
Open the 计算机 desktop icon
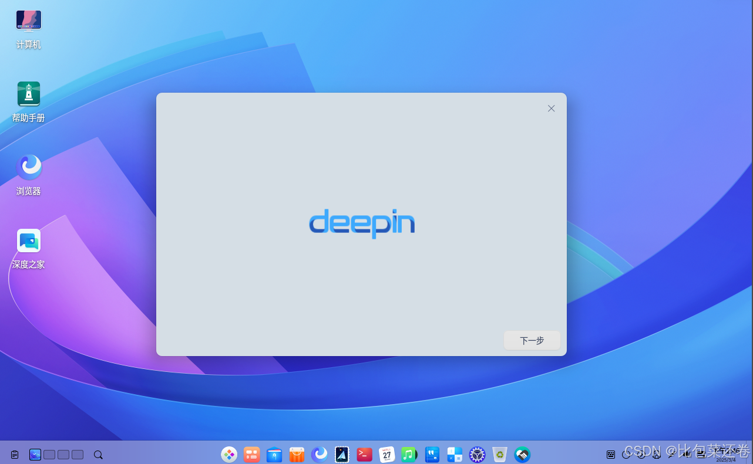click(29, 29)
